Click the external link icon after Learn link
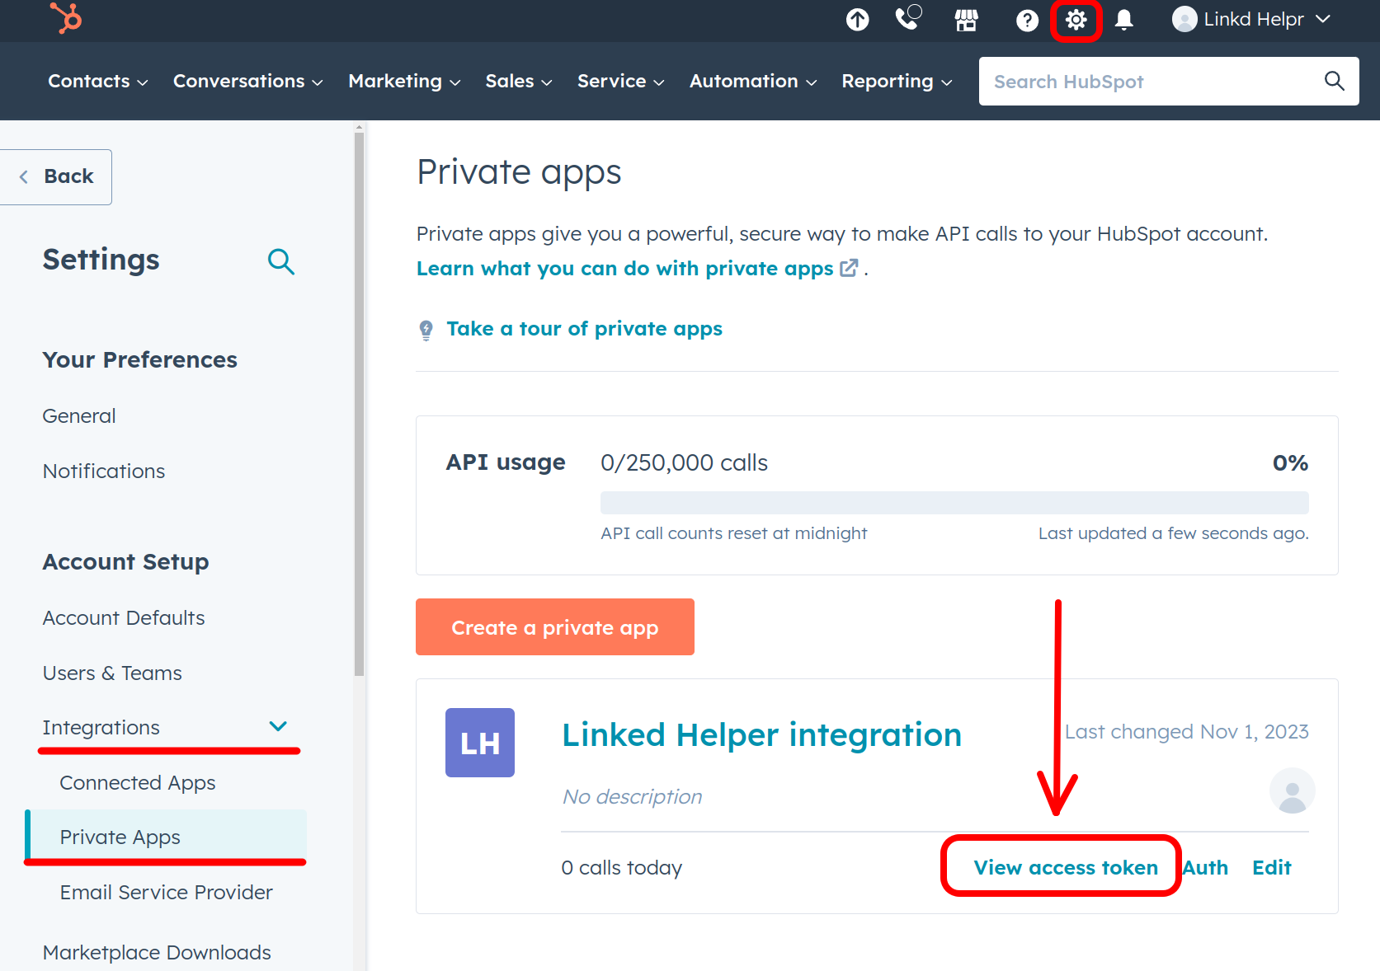The height and width of the screenshot is (971, 1380). tap(849, 268)
